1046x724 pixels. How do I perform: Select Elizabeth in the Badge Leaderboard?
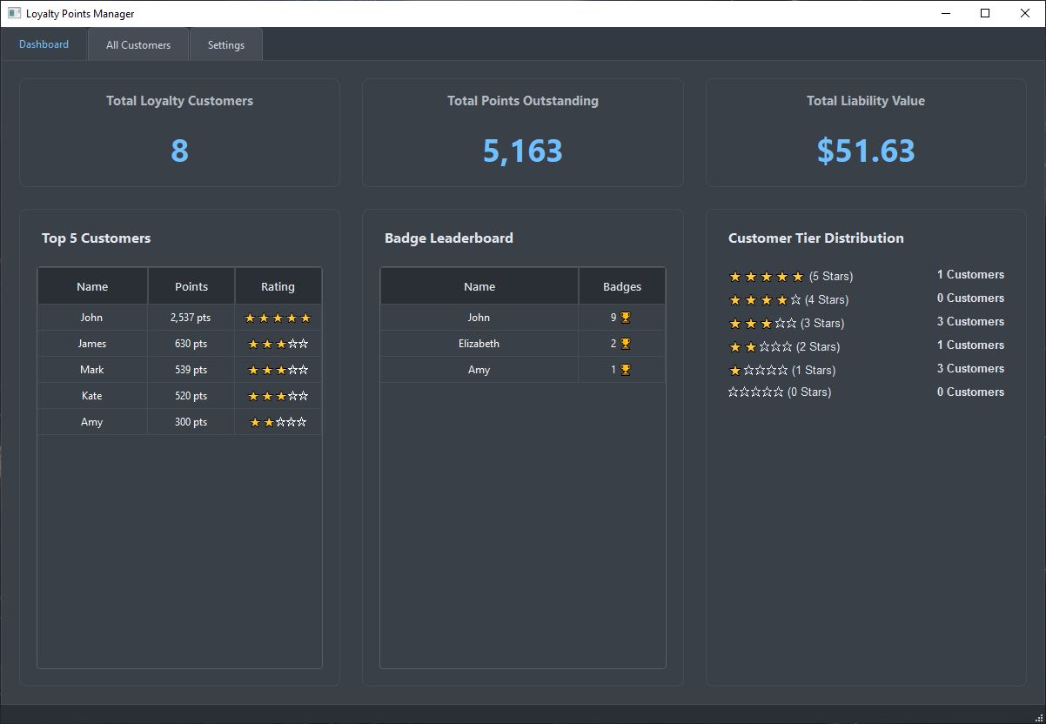pos(479,344)
